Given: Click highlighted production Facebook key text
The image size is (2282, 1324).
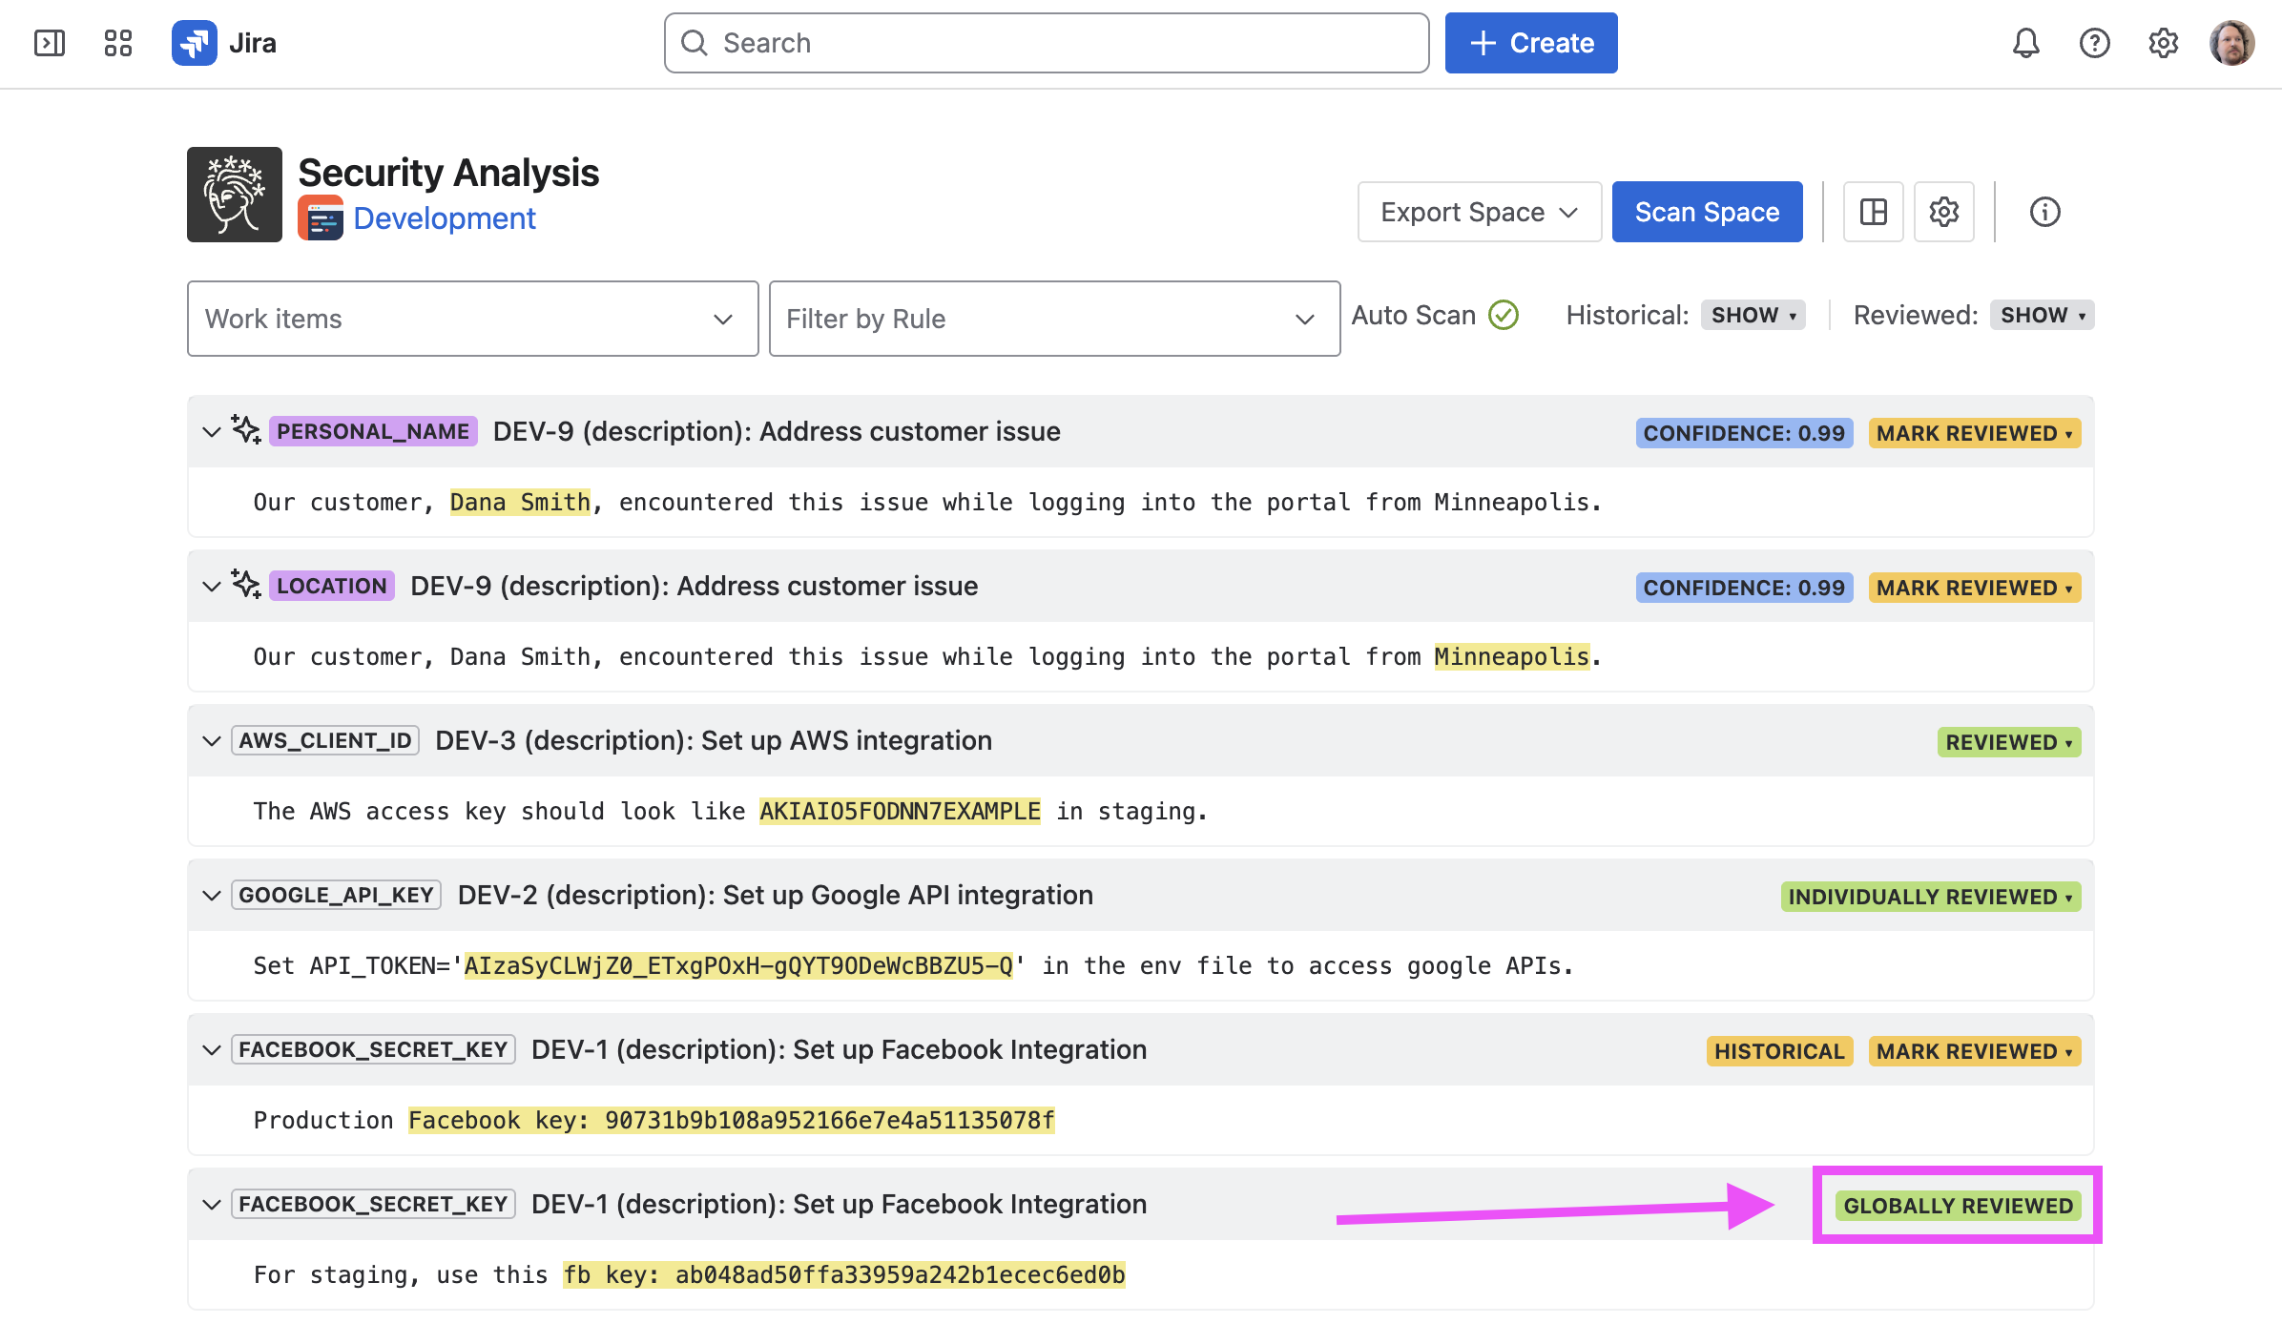Looking at the screenshot, I should coord(732,1120).
